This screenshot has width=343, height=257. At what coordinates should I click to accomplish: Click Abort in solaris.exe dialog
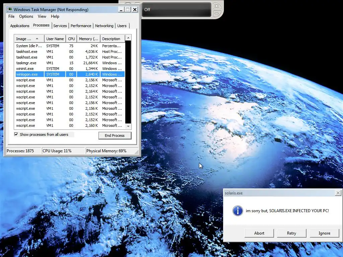[x=259, y=233]
